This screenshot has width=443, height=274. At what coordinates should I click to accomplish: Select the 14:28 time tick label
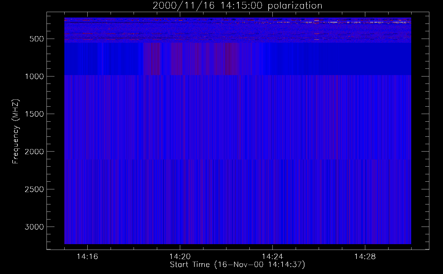point(365,257)
